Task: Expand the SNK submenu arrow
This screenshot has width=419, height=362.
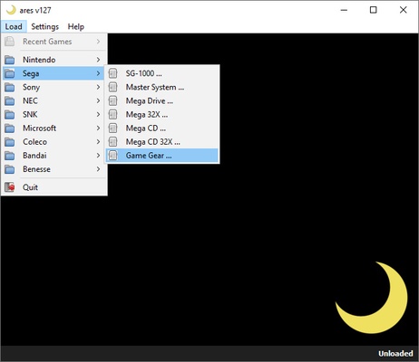Action: [x=98, y=115]
